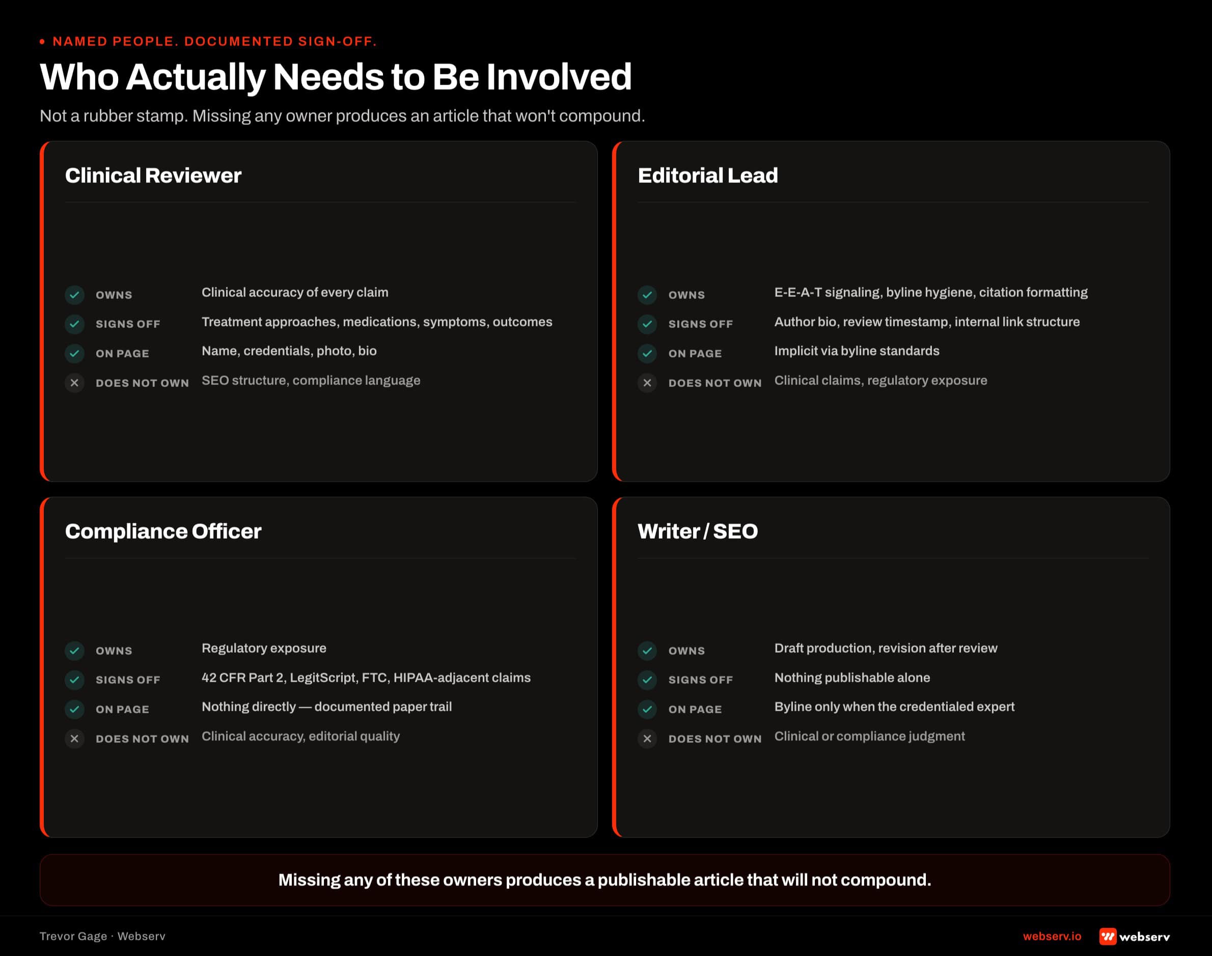The image size is (1212, 956).
Task: Click the checkmark icon beside Compliance Officer ON PAGE
Action: coord(74,709)
